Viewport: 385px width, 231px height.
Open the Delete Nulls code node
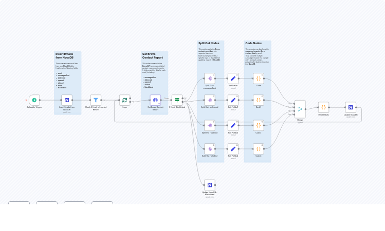pyautogui.click(x=323, y=107)
